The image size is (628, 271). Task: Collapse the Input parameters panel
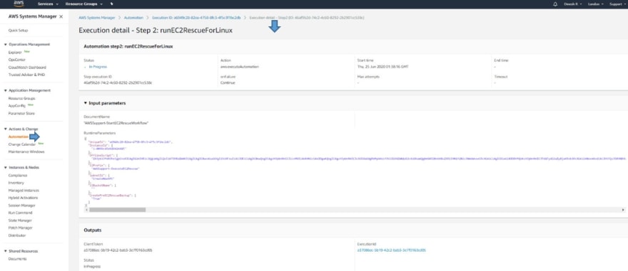click(86, 103)
